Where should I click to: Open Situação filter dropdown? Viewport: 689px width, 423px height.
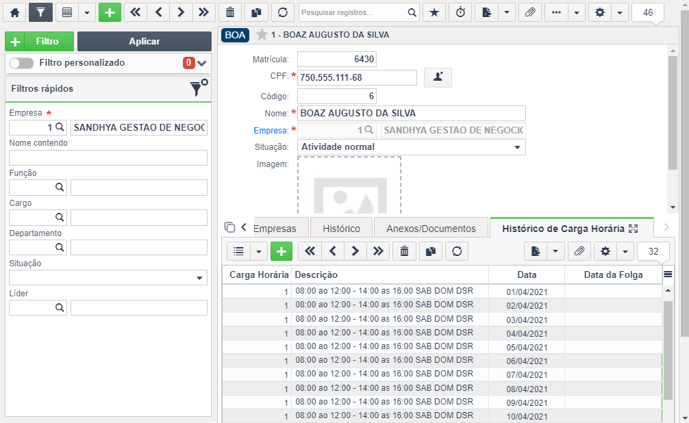pyautogui.click(x=108, y=278)
